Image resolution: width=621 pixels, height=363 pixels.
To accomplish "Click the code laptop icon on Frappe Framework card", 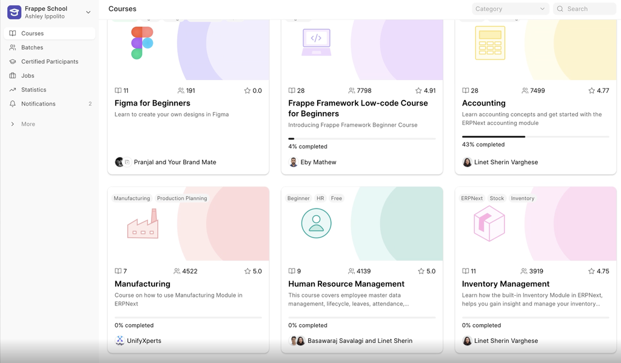I will tap(316, 42).
